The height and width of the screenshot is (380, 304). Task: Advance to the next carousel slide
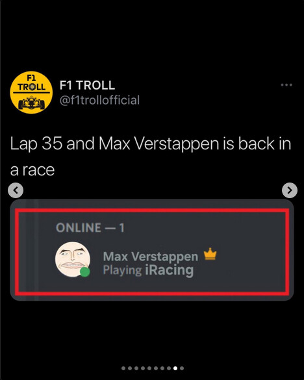pyautogui.click(x=290, y=190)
